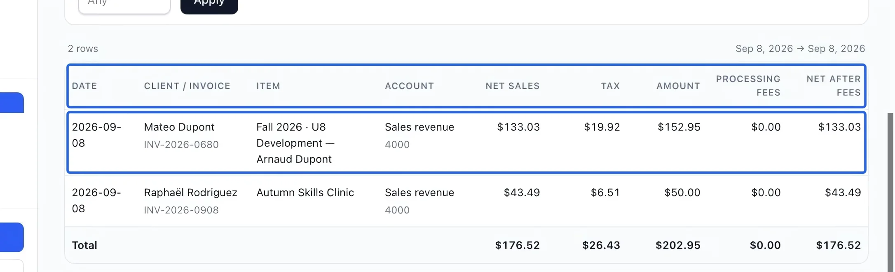Click the ACCOUNT column header
The width and height of the screenshot is (895, 272).
coord(409,86)
